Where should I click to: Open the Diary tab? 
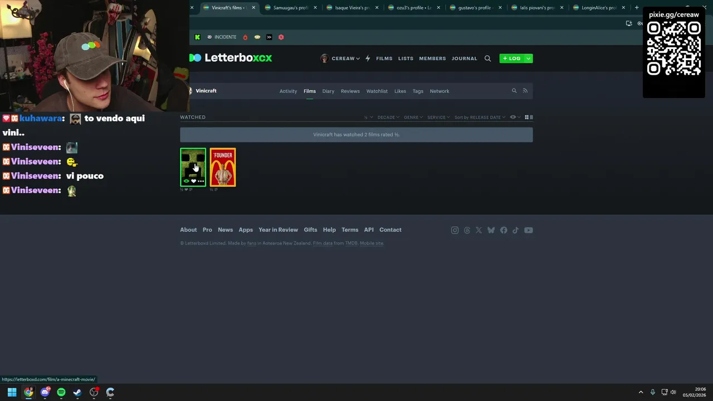coord(328,91)
